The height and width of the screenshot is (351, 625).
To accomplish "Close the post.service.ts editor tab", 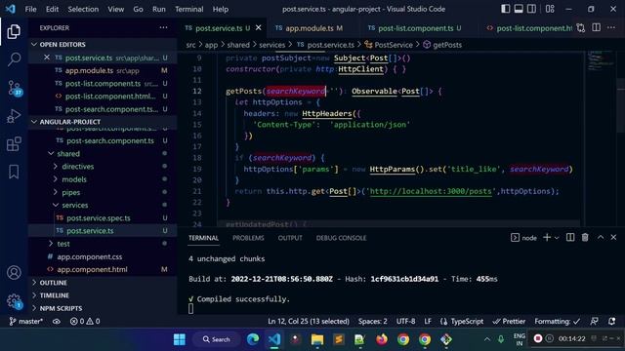I will point(258,28).
